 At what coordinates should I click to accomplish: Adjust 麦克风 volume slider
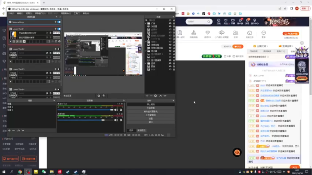click(85, 110)
